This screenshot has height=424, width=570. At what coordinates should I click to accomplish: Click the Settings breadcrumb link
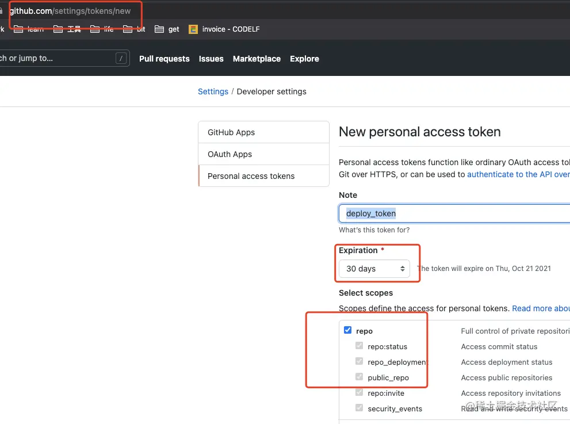213,91
